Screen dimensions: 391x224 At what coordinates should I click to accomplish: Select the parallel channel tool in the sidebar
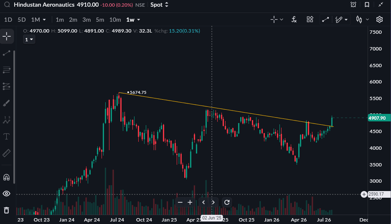click(x=7, y=86)
